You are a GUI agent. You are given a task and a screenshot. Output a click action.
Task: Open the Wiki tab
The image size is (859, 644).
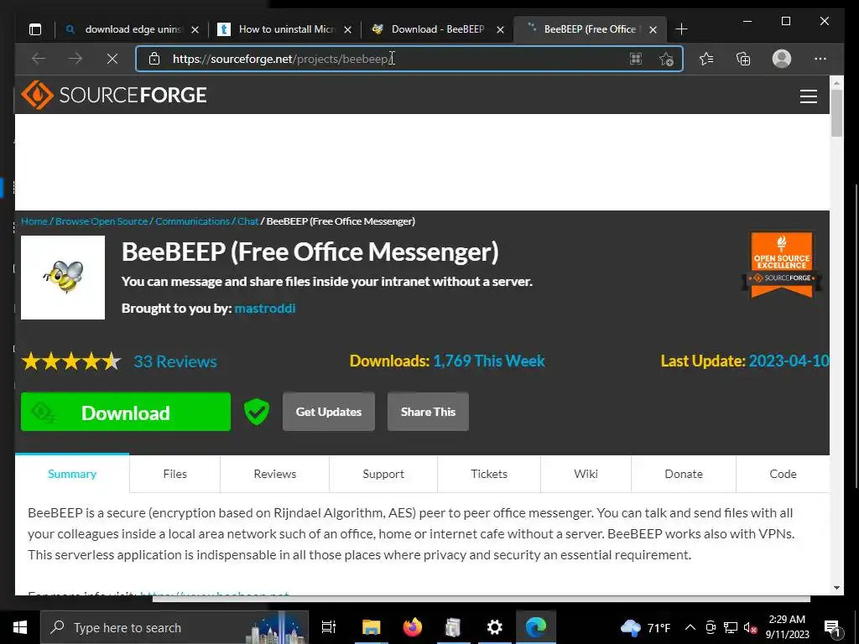pos(586,474)
